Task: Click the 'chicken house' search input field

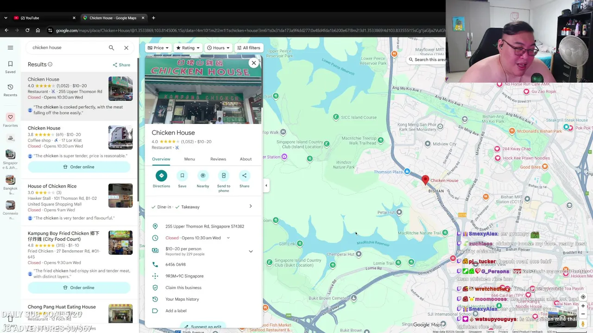Action: coord(67,48)
